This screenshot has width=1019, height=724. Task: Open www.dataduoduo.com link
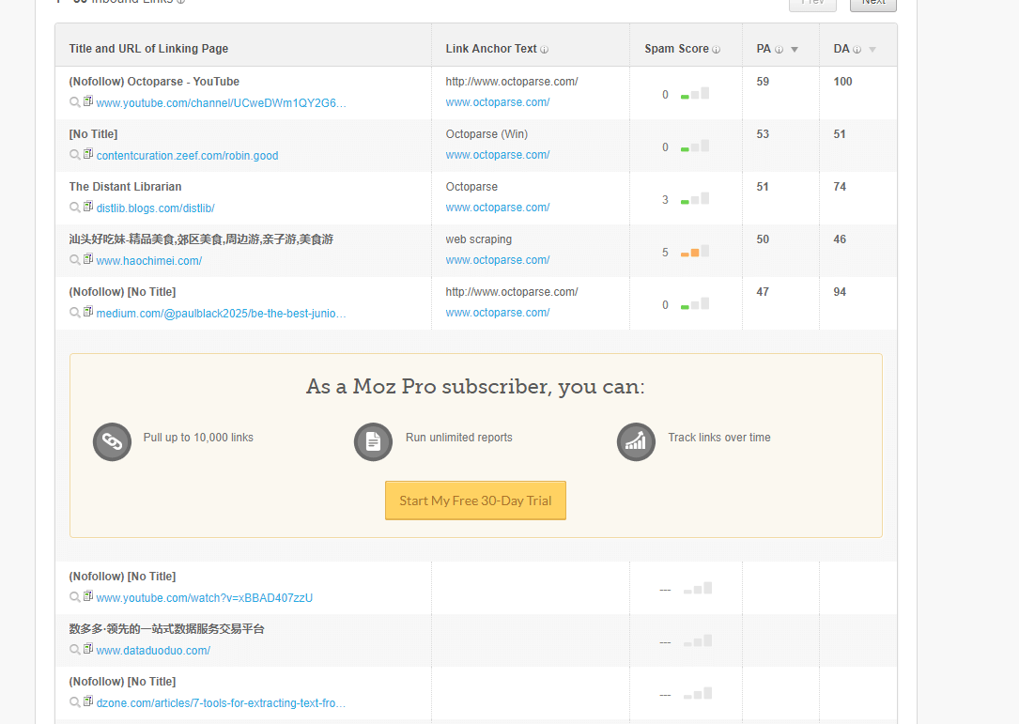tap(153, 651)
